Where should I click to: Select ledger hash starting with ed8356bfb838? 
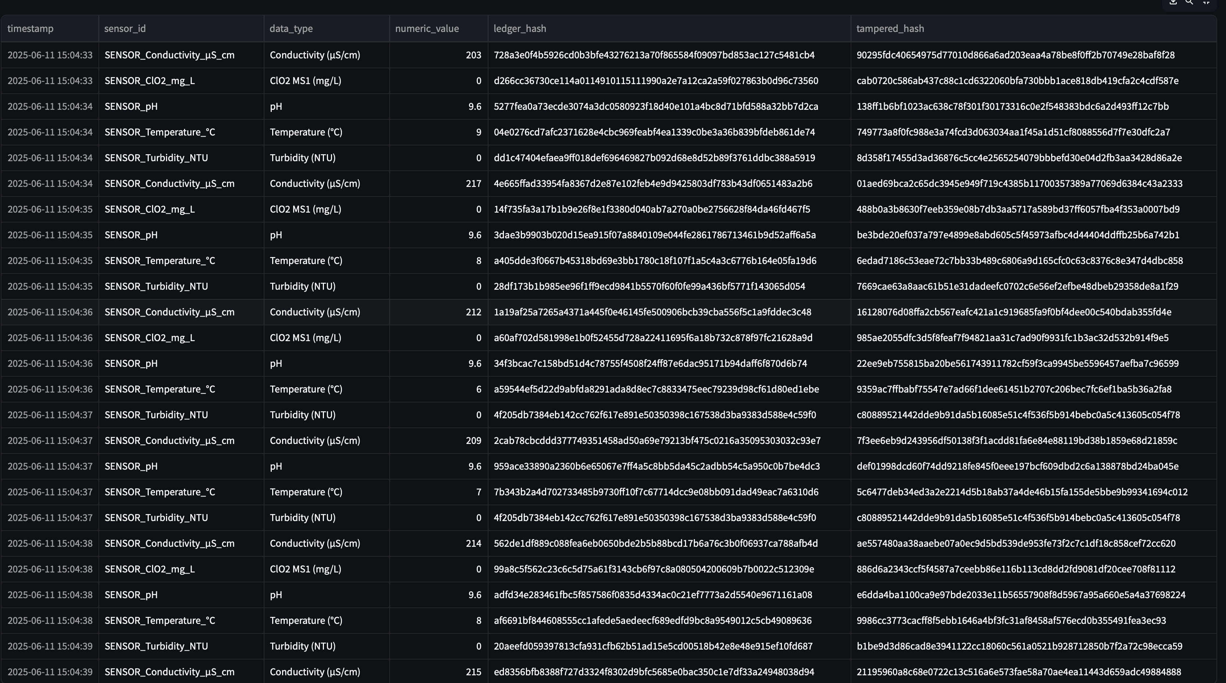point(669,672)
